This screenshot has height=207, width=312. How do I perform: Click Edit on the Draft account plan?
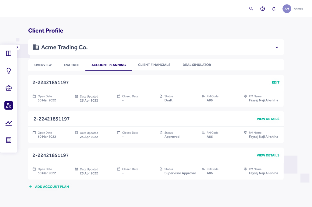tap(275, 83)
